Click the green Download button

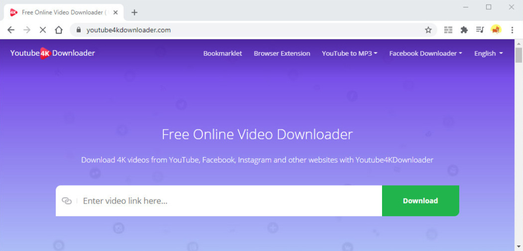point(420,200)
